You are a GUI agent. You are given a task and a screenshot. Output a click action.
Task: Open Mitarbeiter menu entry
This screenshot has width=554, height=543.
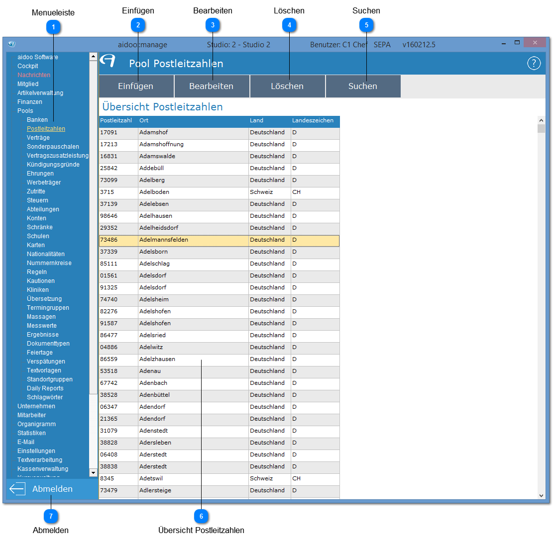[32, 415]
